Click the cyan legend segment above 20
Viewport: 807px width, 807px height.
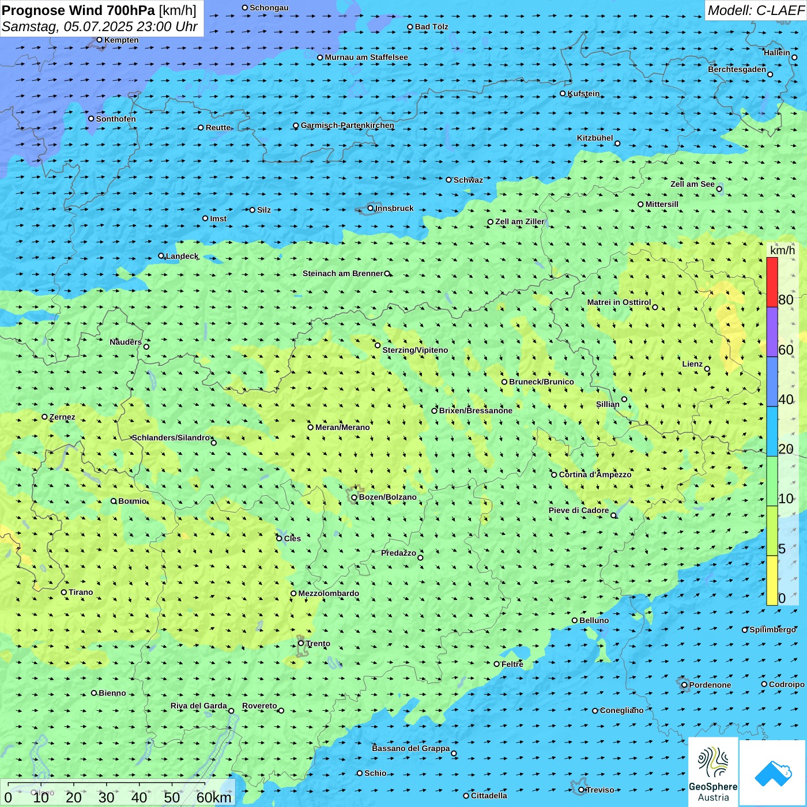click(772, 431)
